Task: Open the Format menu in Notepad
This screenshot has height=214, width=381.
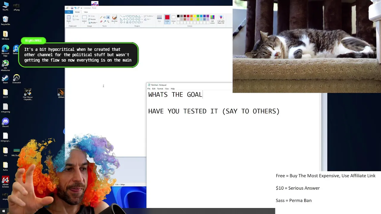Action: (160, 89)
